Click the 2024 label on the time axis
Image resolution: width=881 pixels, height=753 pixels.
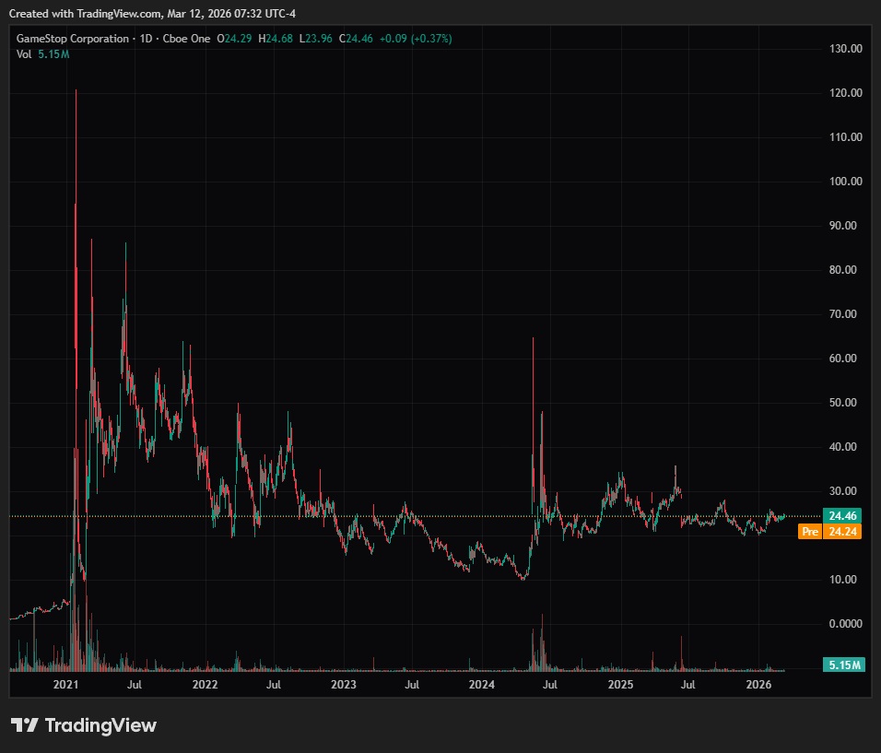(482, 685)
